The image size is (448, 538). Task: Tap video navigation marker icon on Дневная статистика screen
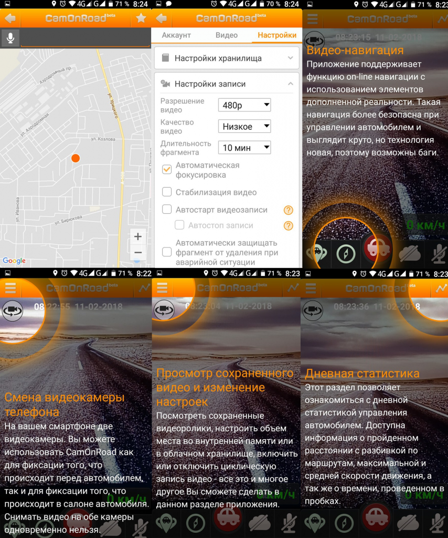tap(315, 523)
